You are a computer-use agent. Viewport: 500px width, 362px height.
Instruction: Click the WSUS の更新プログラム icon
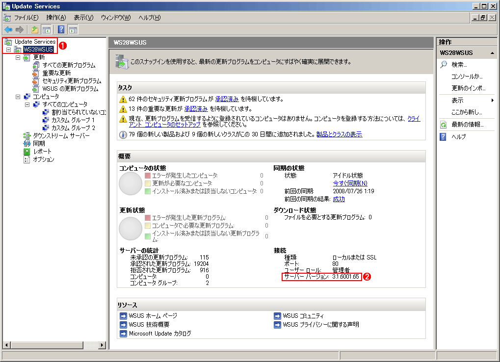tap(36, 89)
